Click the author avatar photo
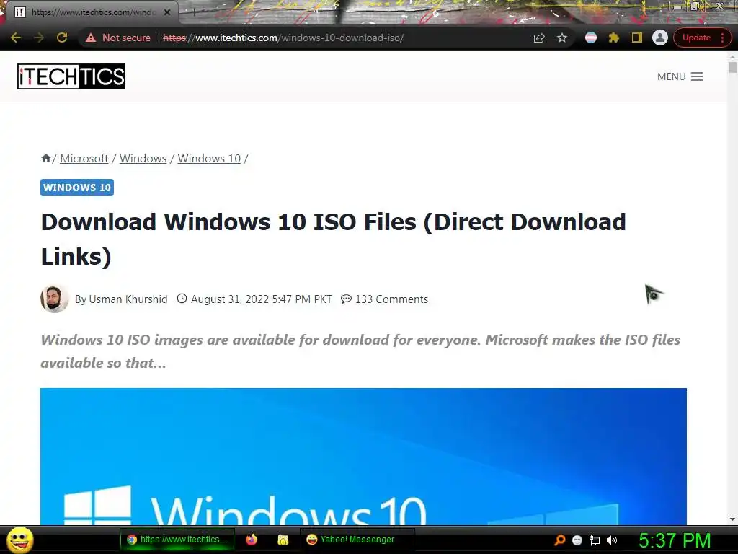Image resolution: width=738 pixels, height=554 pixels. click(55, 299)
